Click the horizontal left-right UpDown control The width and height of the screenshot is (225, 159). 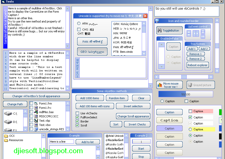pyautogui.click(x=196, y=33)
